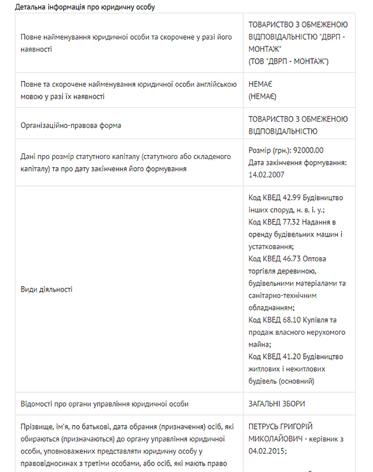Click the "Види діяльності" label

[46, 289]
